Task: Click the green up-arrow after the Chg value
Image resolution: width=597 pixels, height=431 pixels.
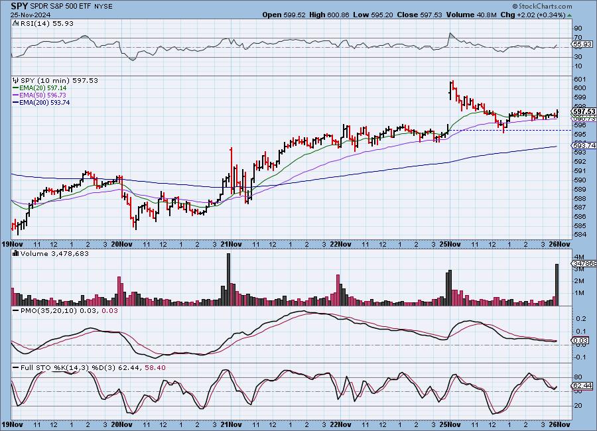Action: pos(569,15)
